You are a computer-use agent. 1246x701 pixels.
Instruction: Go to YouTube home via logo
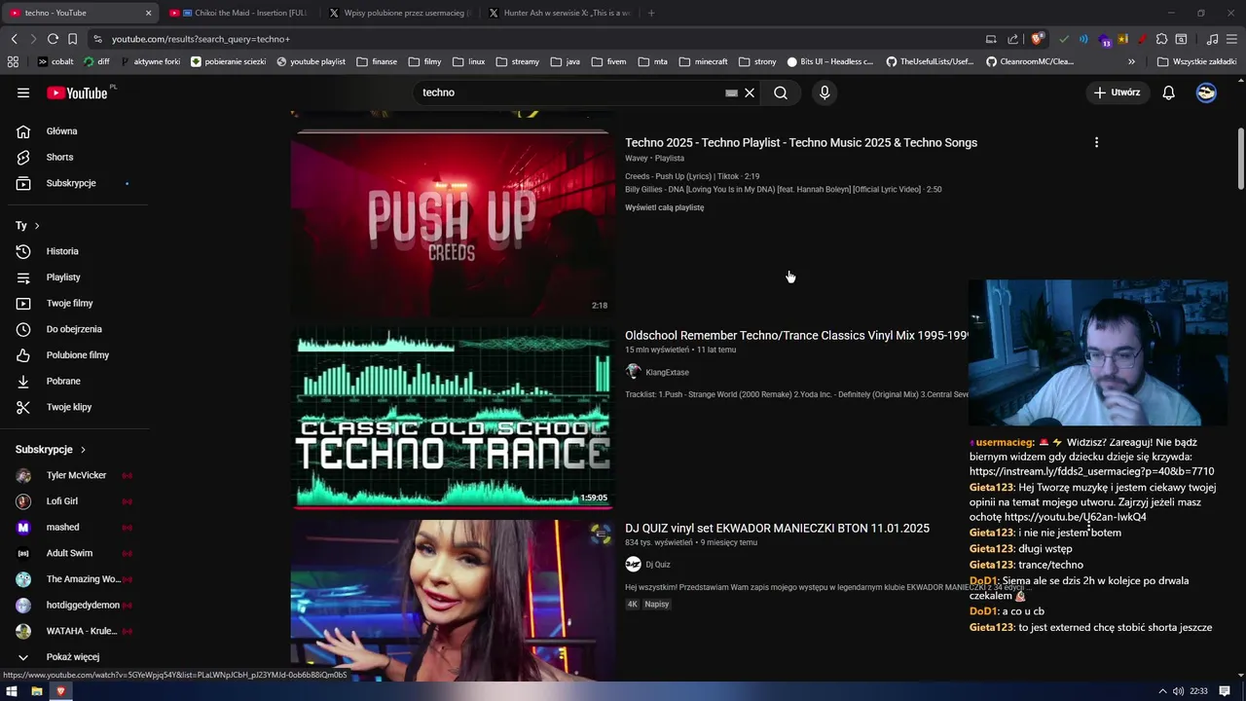(x=77, y=92)
